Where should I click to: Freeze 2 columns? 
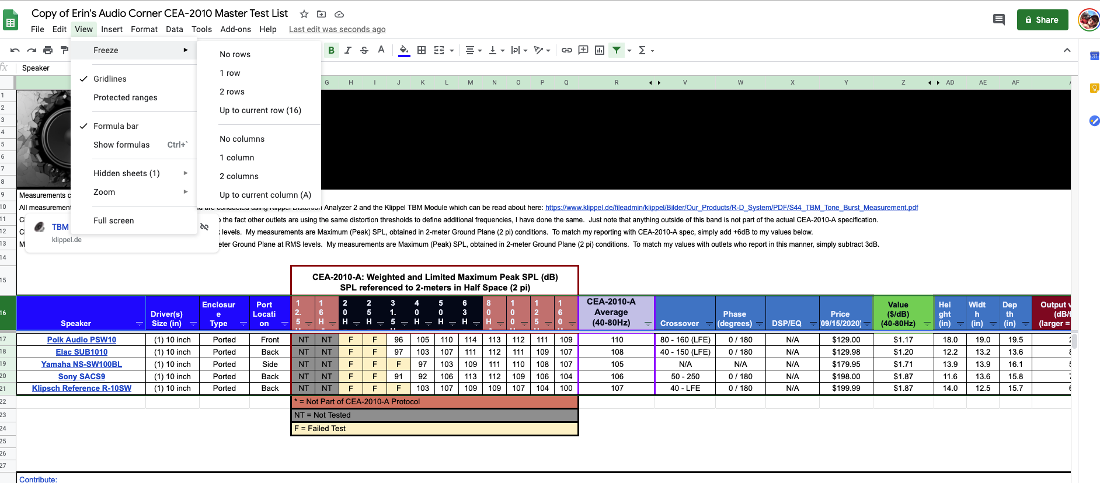click(259, 176)
